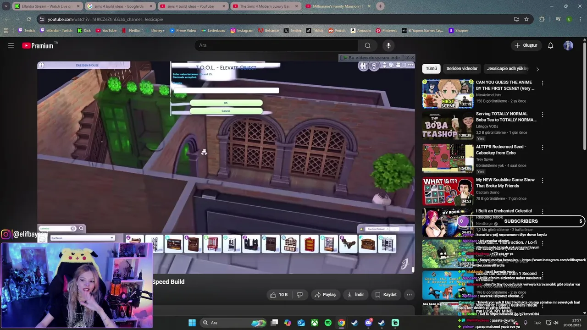Open Windows Start menu

[x=192, y=323]
